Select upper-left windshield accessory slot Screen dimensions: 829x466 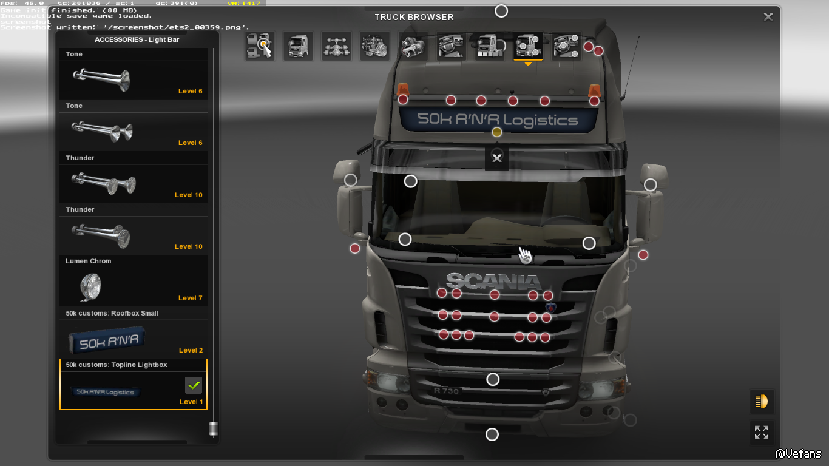pyautogui.click(x=411, y=181)
